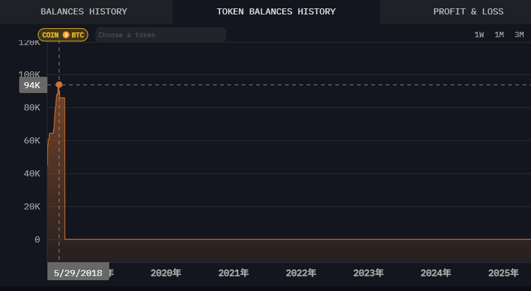Select the Token Balances History tab
This screenshot has height=291, width=531.
276,11
